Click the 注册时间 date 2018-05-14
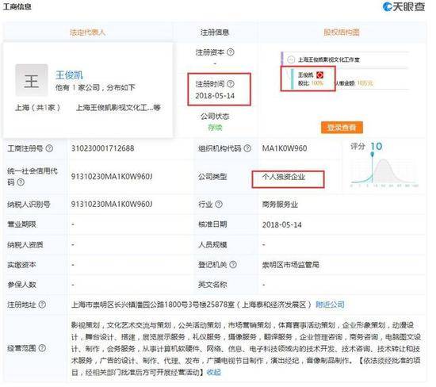The height and width of the screenshot is (387, 436). (215, 96)
